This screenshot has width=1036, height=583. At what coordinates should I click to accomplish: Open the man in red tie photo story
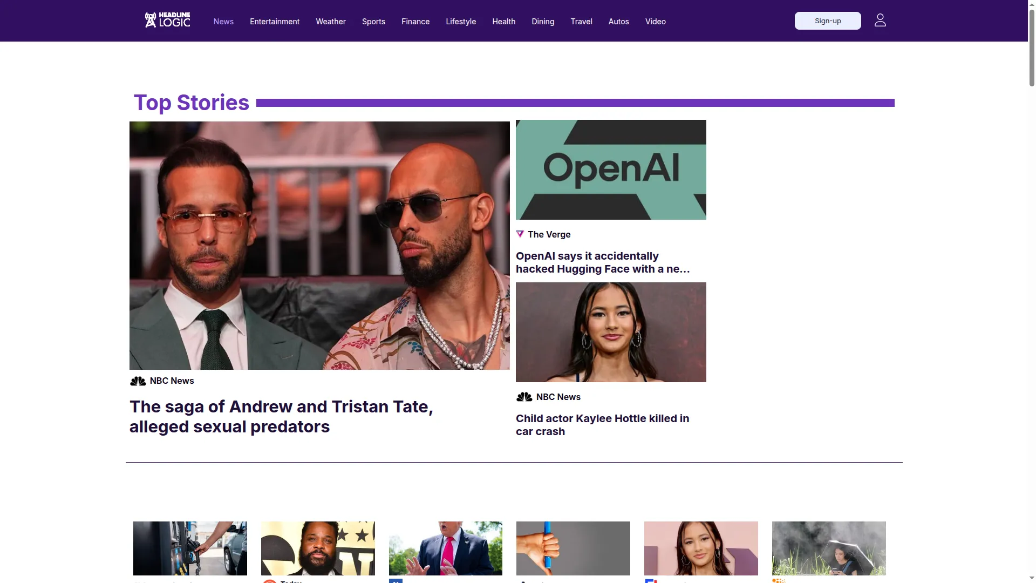[446, 548]
